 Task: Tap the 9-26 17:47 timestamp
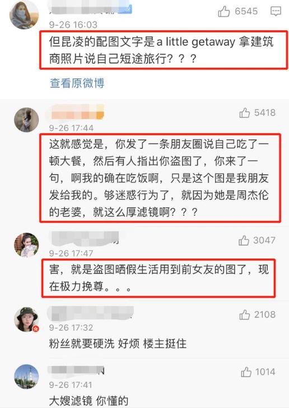(71, 253)
